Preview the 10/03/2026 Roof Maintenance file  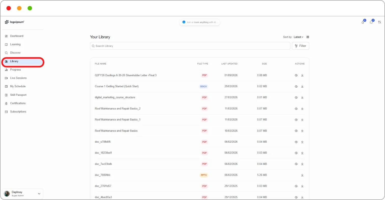tap(296, 131)
